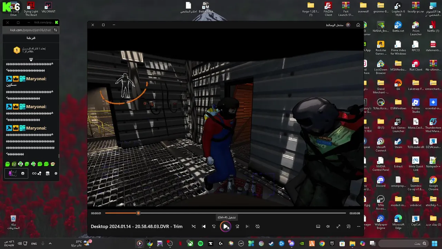This screenshot has width=442, height=249.
Task: Open EA app desktop shortcut
Action: [x=398, y=85]
